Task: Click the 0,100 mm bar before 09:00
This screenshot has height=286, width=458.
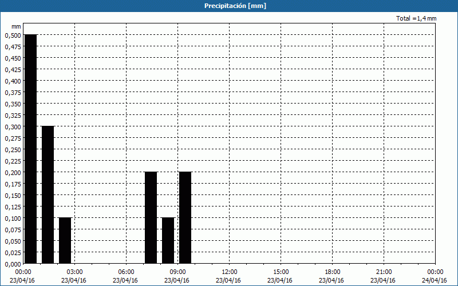Action: pos(168,240)
